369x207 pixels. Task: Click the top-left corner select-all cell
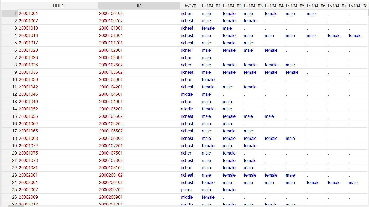click(9, 6)
